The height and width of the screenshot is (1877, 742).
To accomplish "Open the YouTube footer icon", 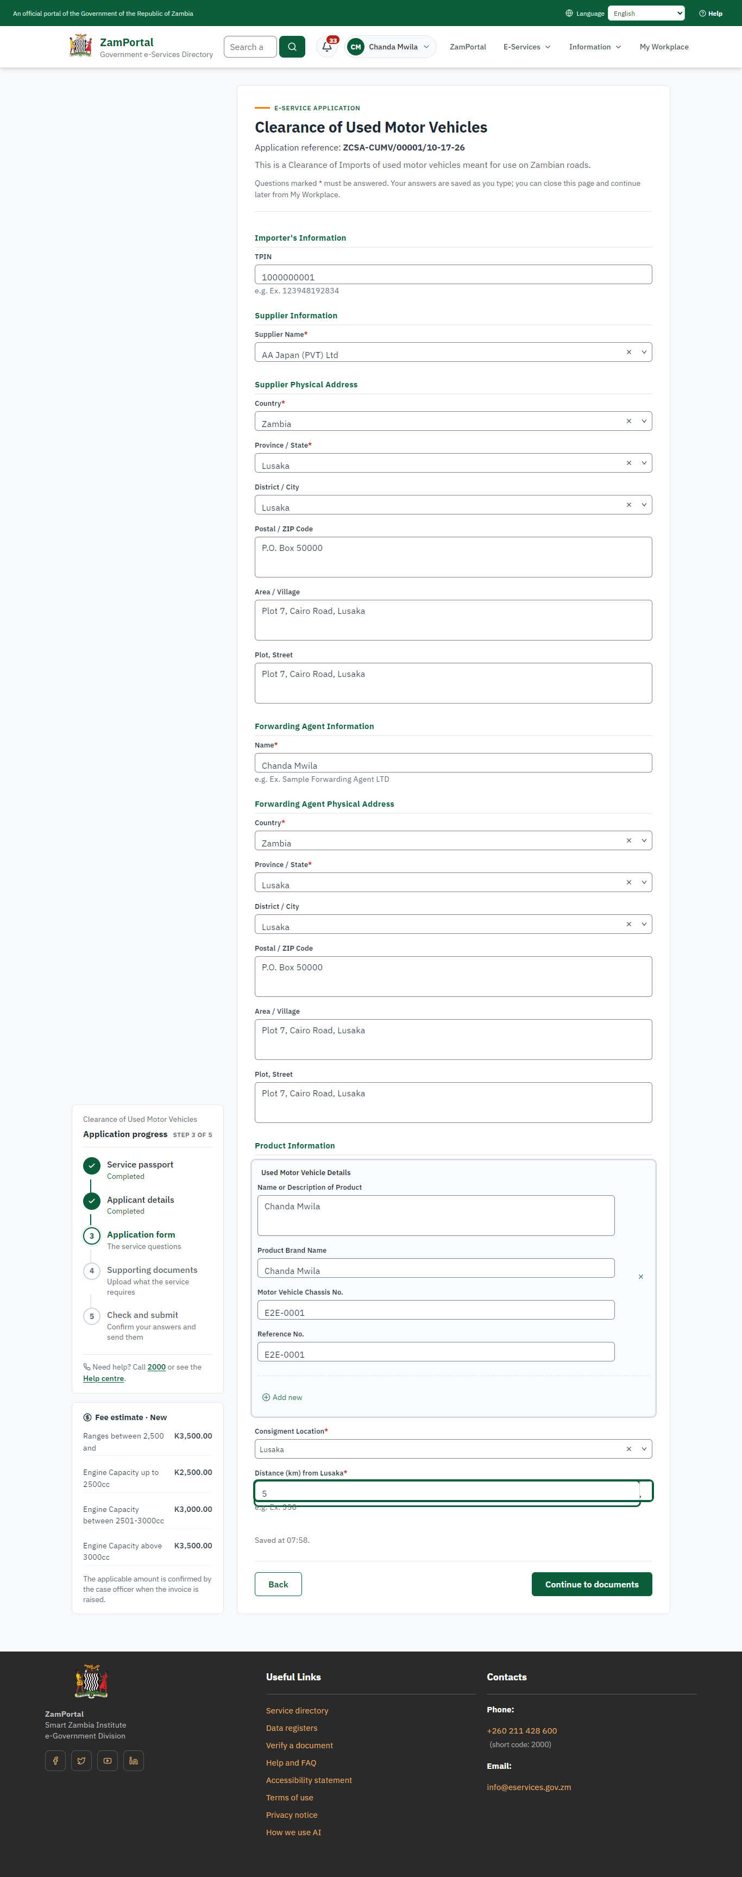I will [x=108, y=1760].
